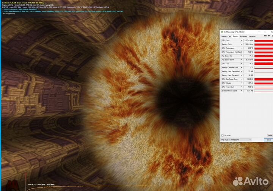Click the GPU Chip Power Draw graph
Image resolution: width=273 pixels, height=191 pixels.
coord(264,79)
